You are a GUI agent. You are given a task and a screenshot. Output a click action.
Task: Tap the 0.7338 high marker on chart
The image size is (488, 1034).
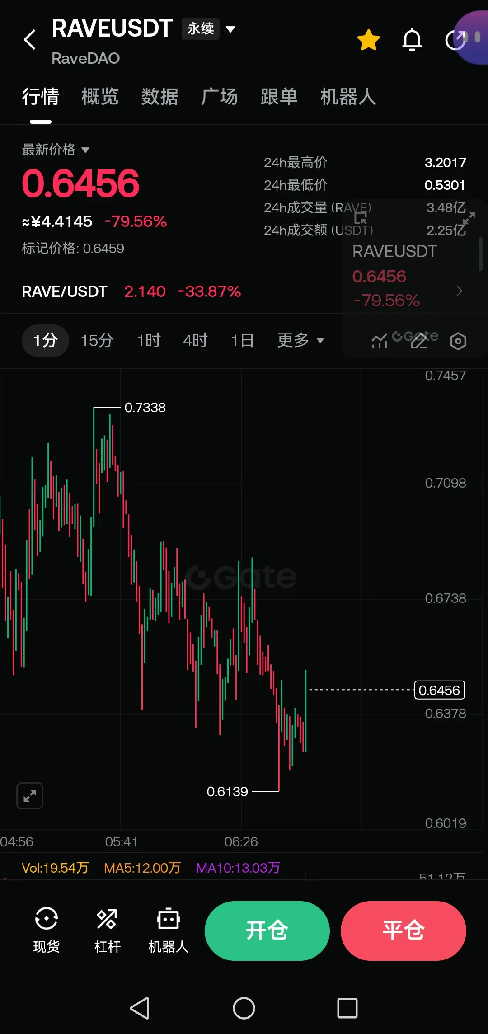(145, 408)
